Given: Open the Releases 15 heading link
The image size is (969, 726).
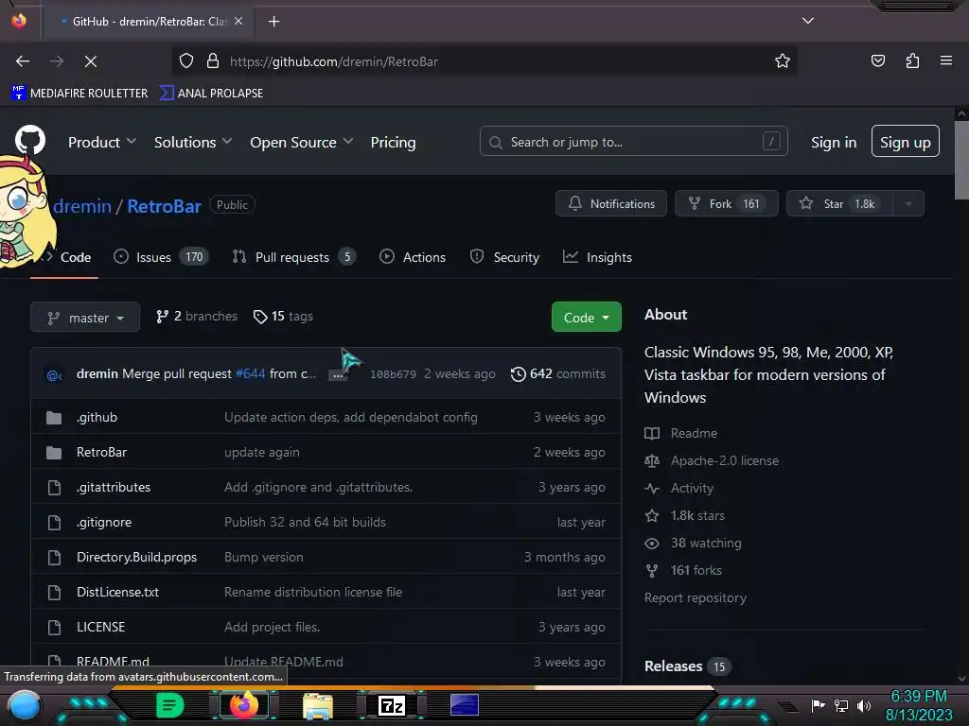Looking at the screenshot, I should (x=687, y=666).
